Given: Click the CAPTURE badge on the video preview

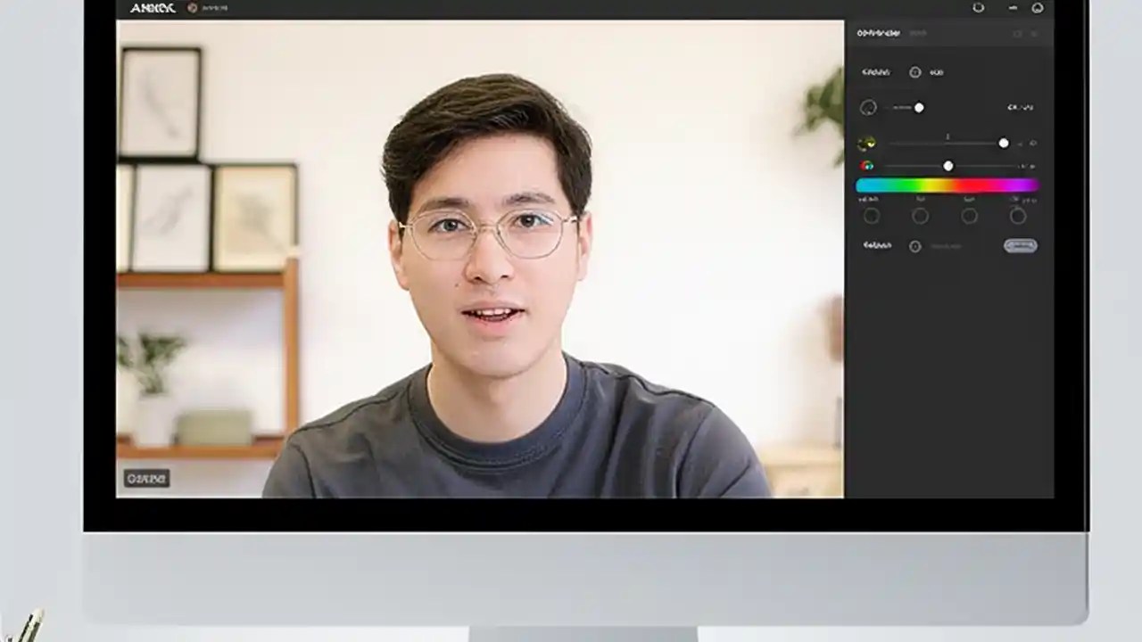Looking at the screenshot, I should 147,478.
